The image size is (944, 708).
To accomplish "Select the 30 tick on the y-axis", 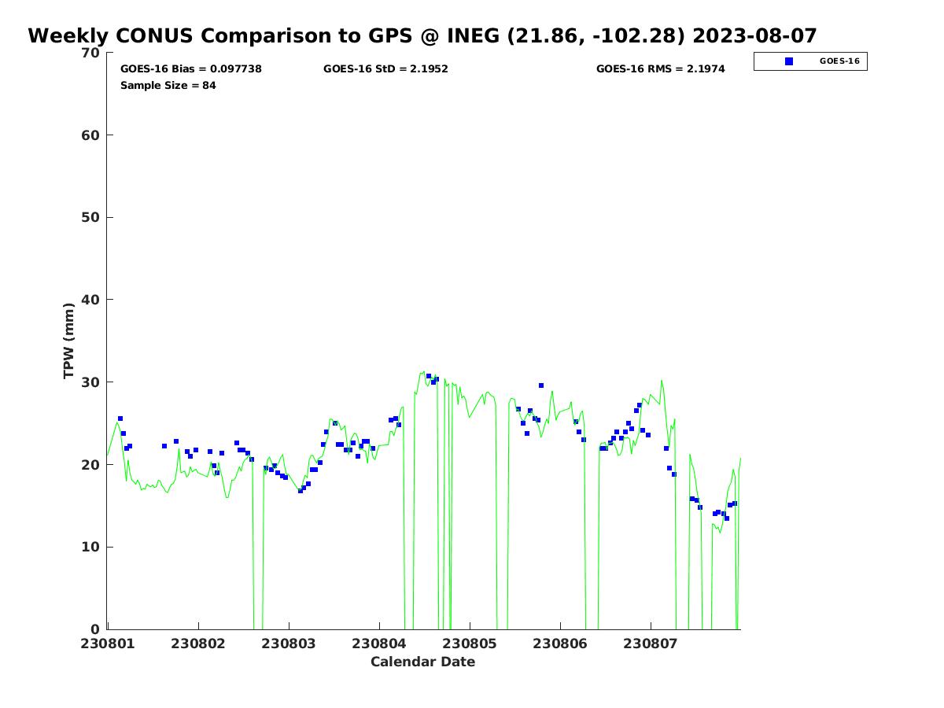I will (91, 382).
